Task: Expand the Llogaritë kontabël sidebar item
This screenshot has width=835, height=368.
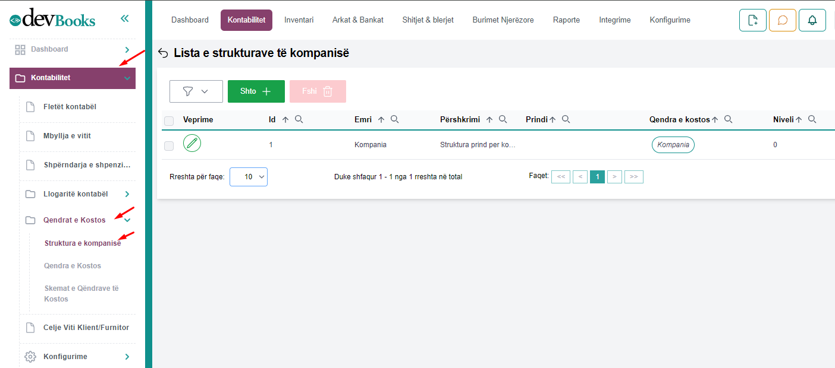Action: point(127,194)
